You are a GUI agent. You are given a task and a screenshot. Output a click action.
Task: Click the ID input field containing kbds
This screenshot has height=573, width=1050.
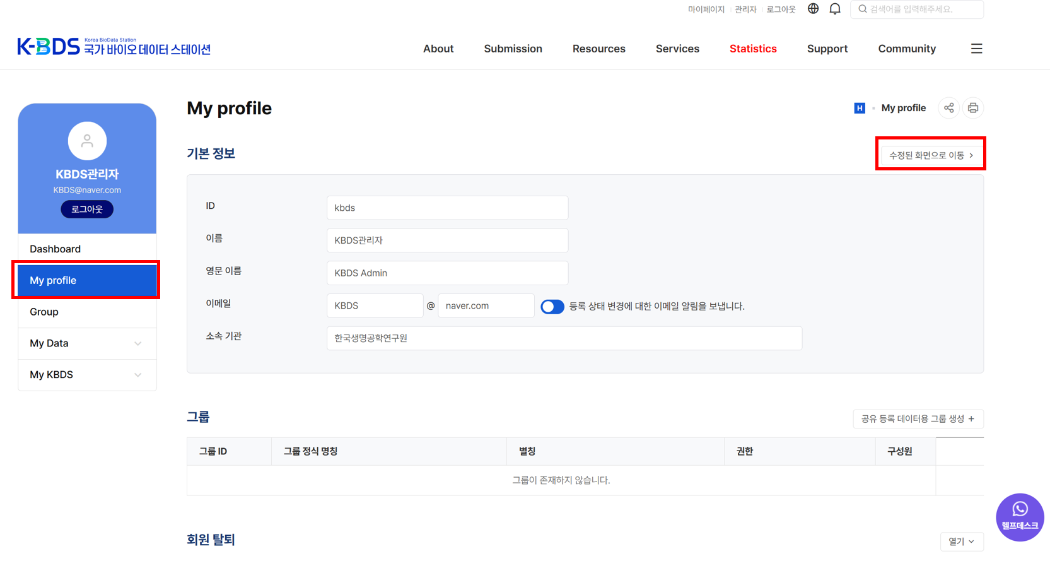447,208
